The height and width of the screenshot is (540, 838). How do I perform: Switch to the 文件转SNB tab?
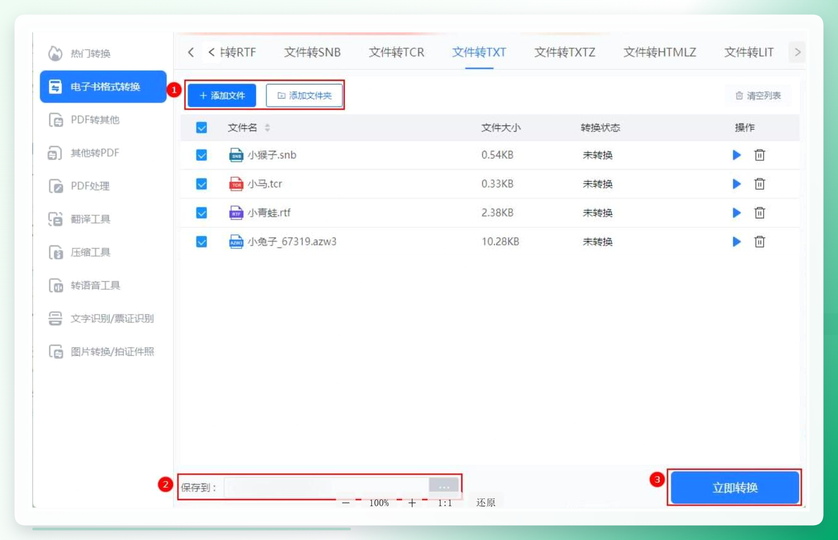(x=313, y=52)
